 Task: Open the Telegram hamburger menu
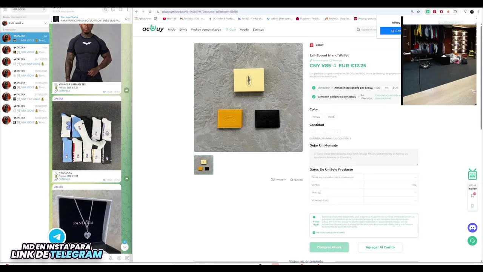coord(5,9)
